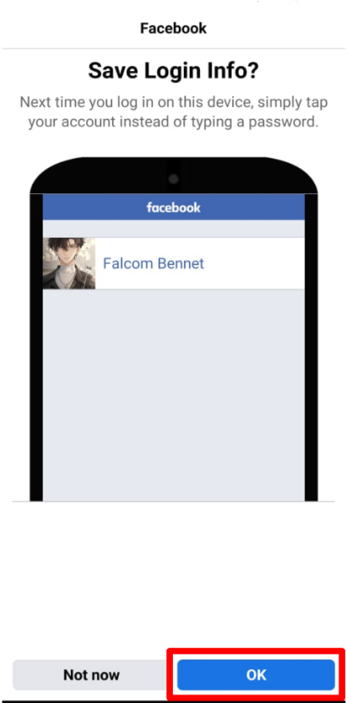
Task: Click Falcom Bennet profile picture
Action: pos(69,263)
